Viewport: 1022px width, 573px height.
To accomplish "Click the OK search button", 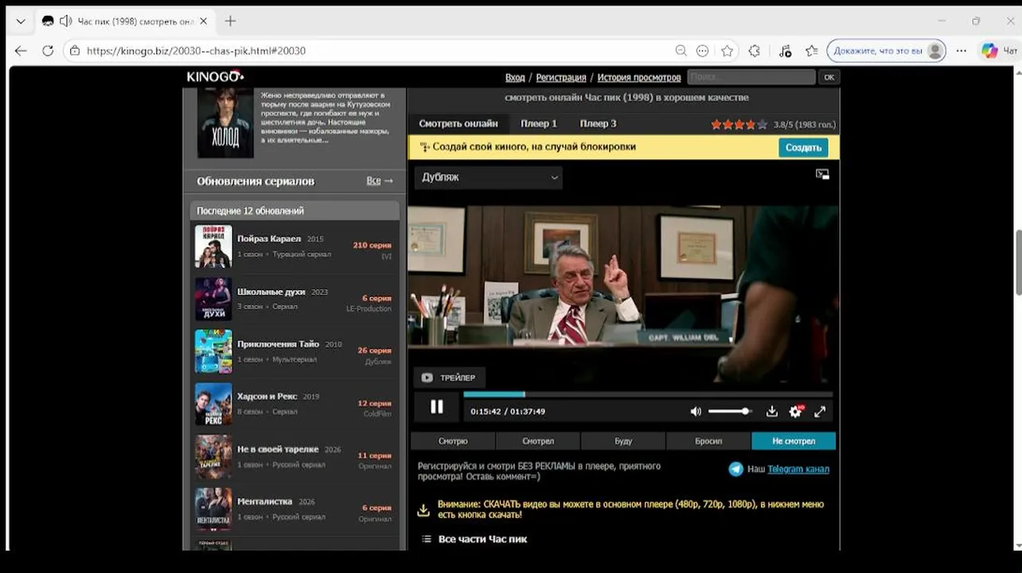I will click(x=829, y=77).
